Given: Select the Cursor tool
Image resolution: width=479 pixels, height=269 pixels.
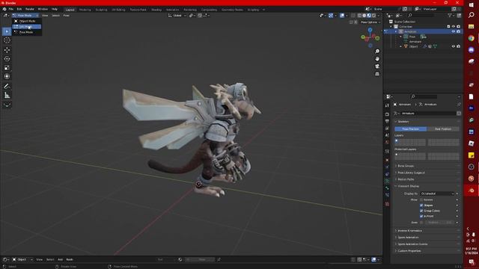Looking at the screenshot, I should tap(7, 40).
